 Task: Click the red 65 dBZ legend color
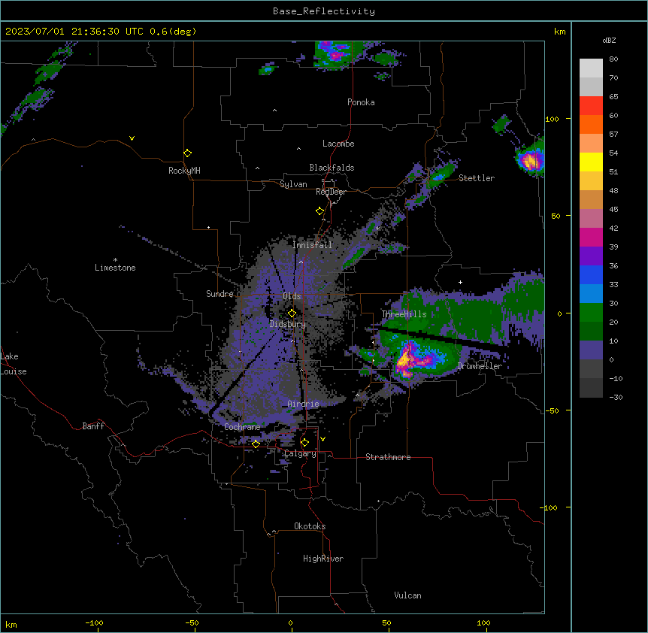coord(591,106)
